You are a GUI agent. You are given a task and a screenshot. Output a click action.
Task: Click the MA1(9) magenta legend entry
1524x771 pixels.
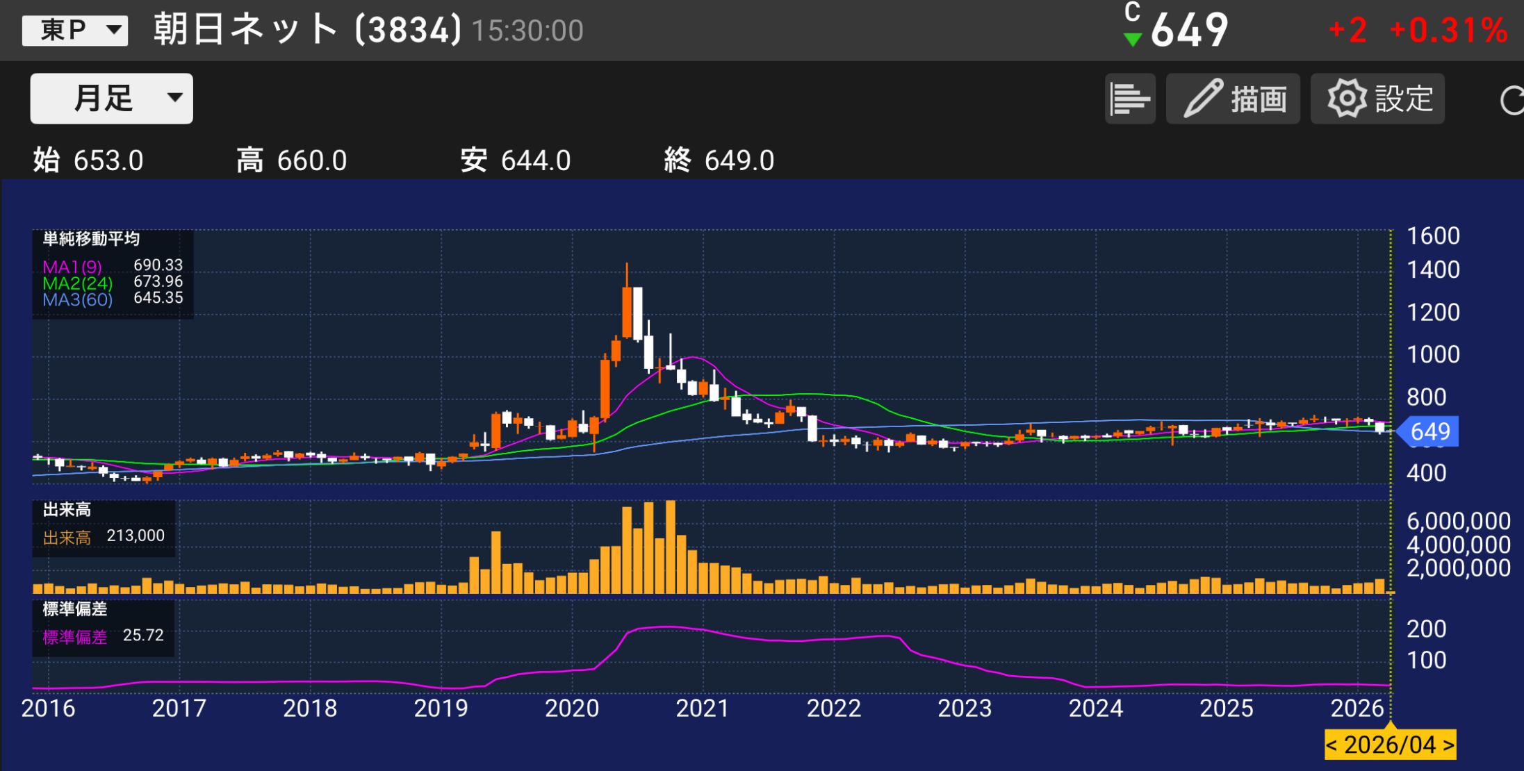72,267
